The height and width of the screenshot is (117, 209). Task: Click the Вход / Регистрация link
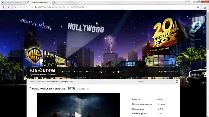168,72
